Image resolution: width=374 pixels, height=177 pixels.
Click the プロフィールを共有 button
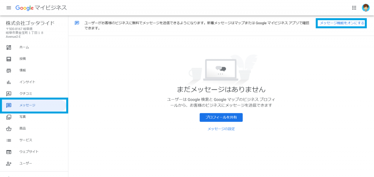click(x=221, y=117)
